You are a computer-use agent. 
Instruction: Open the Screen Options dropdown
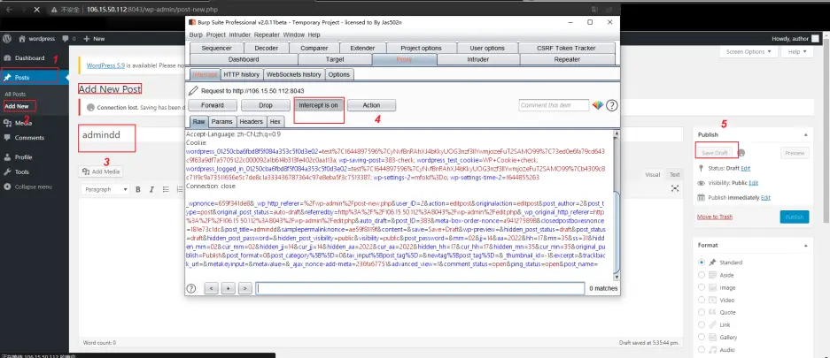click(749, 52)
